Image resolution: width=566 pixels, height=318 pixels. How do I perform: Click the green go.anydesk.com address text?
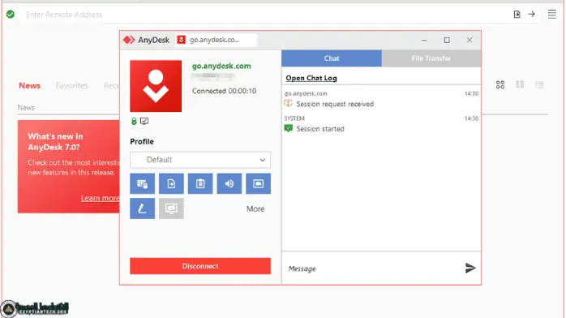coord(221,66)
